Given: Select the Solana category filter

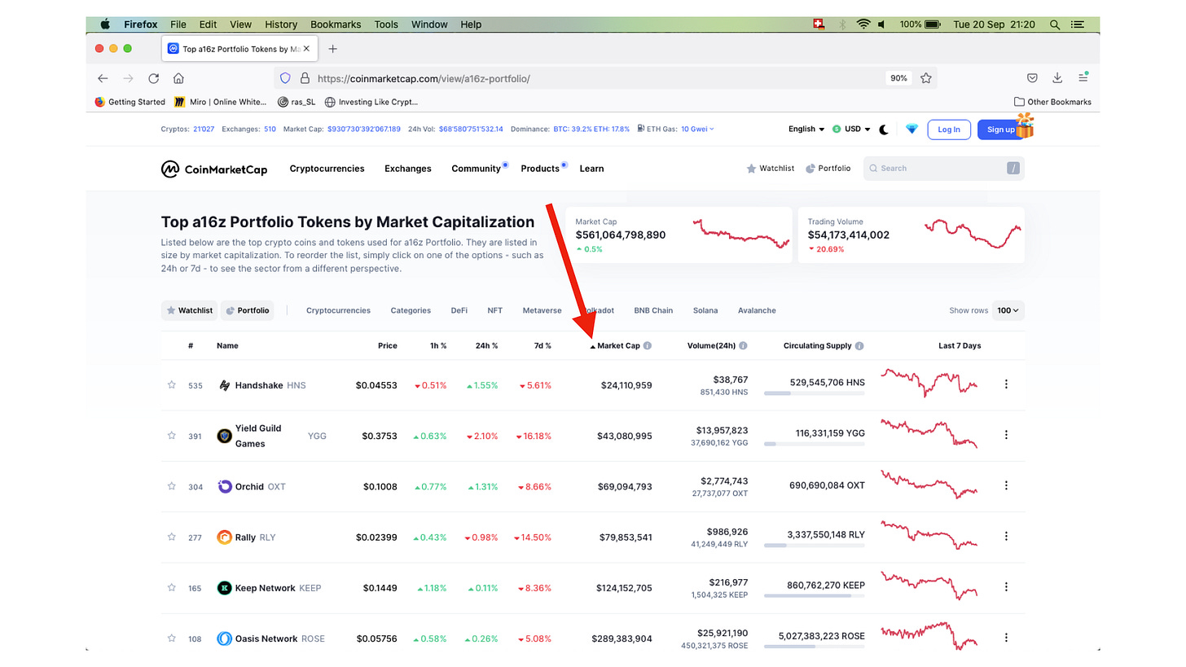Looking at the screenshot, I should [x=705, y=310].
